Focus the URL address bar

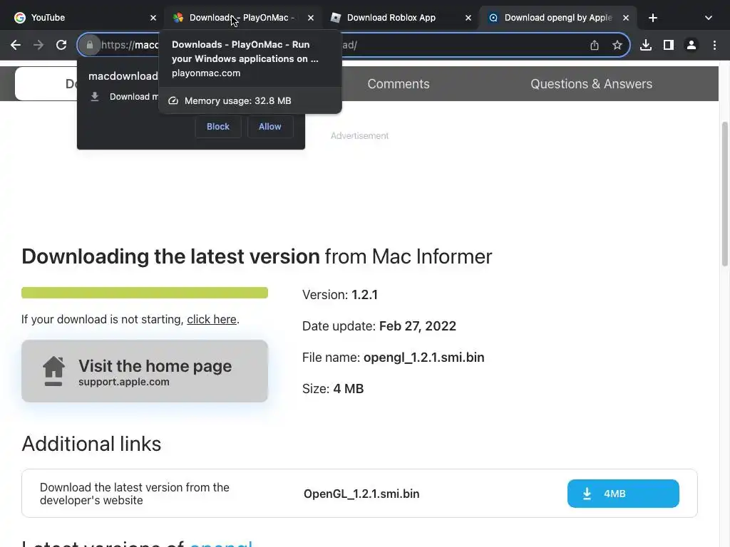(354, 45)
